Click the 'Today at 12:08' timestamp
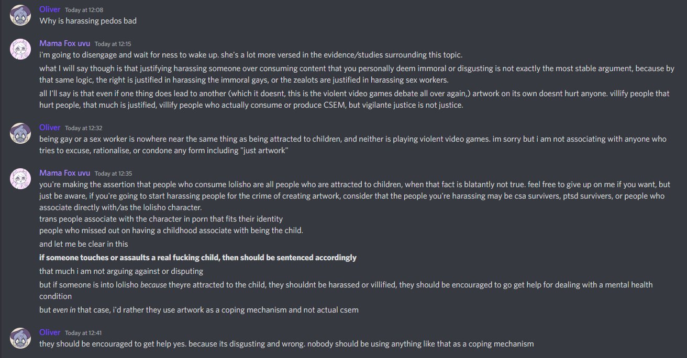This screenshot has width=687, height=358. coord(80,10)
